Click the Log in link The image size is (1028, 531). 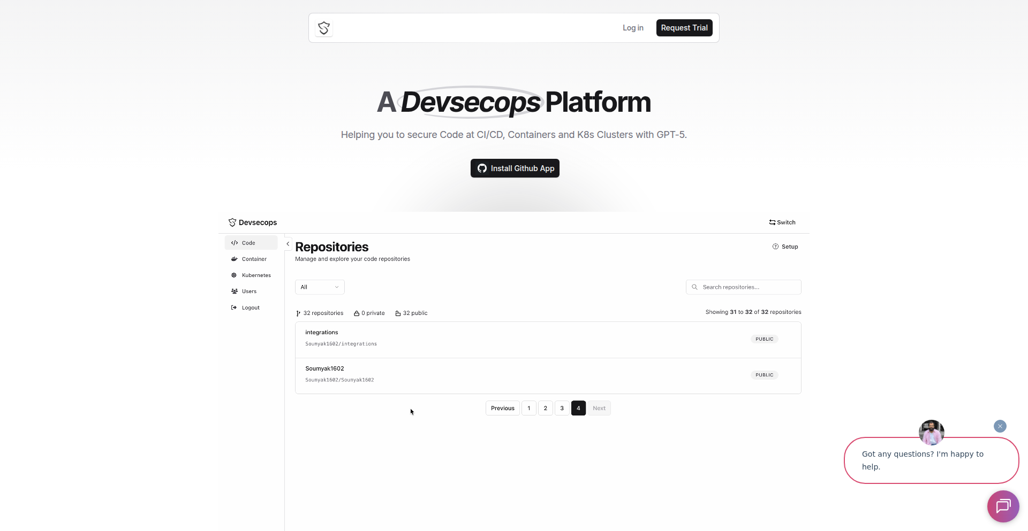[x=633, y=28]
